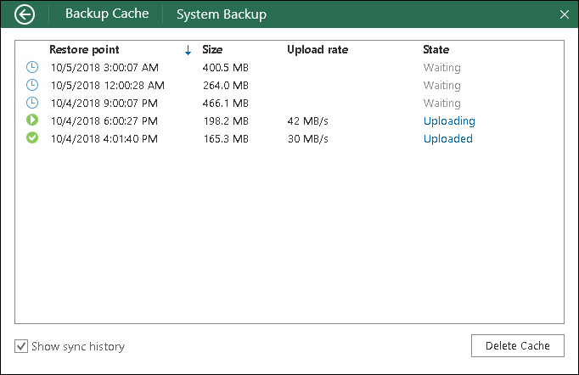
Task: Click waiting clock icon for 10/5/2018 3:00:07 AM
Action: (32, 67)
